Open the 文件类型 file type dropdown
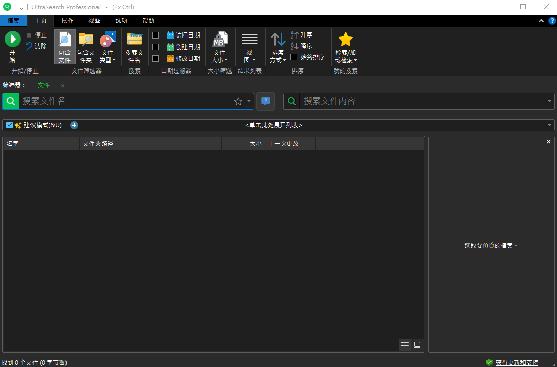The image size is (557, 367). (x=107, y=47)
